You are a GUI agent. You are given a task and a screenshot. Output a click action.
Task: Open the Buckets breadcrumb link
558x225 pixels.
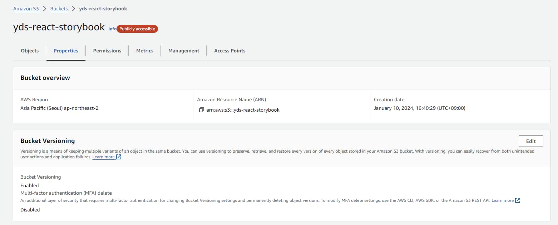(x=59, y=9)
